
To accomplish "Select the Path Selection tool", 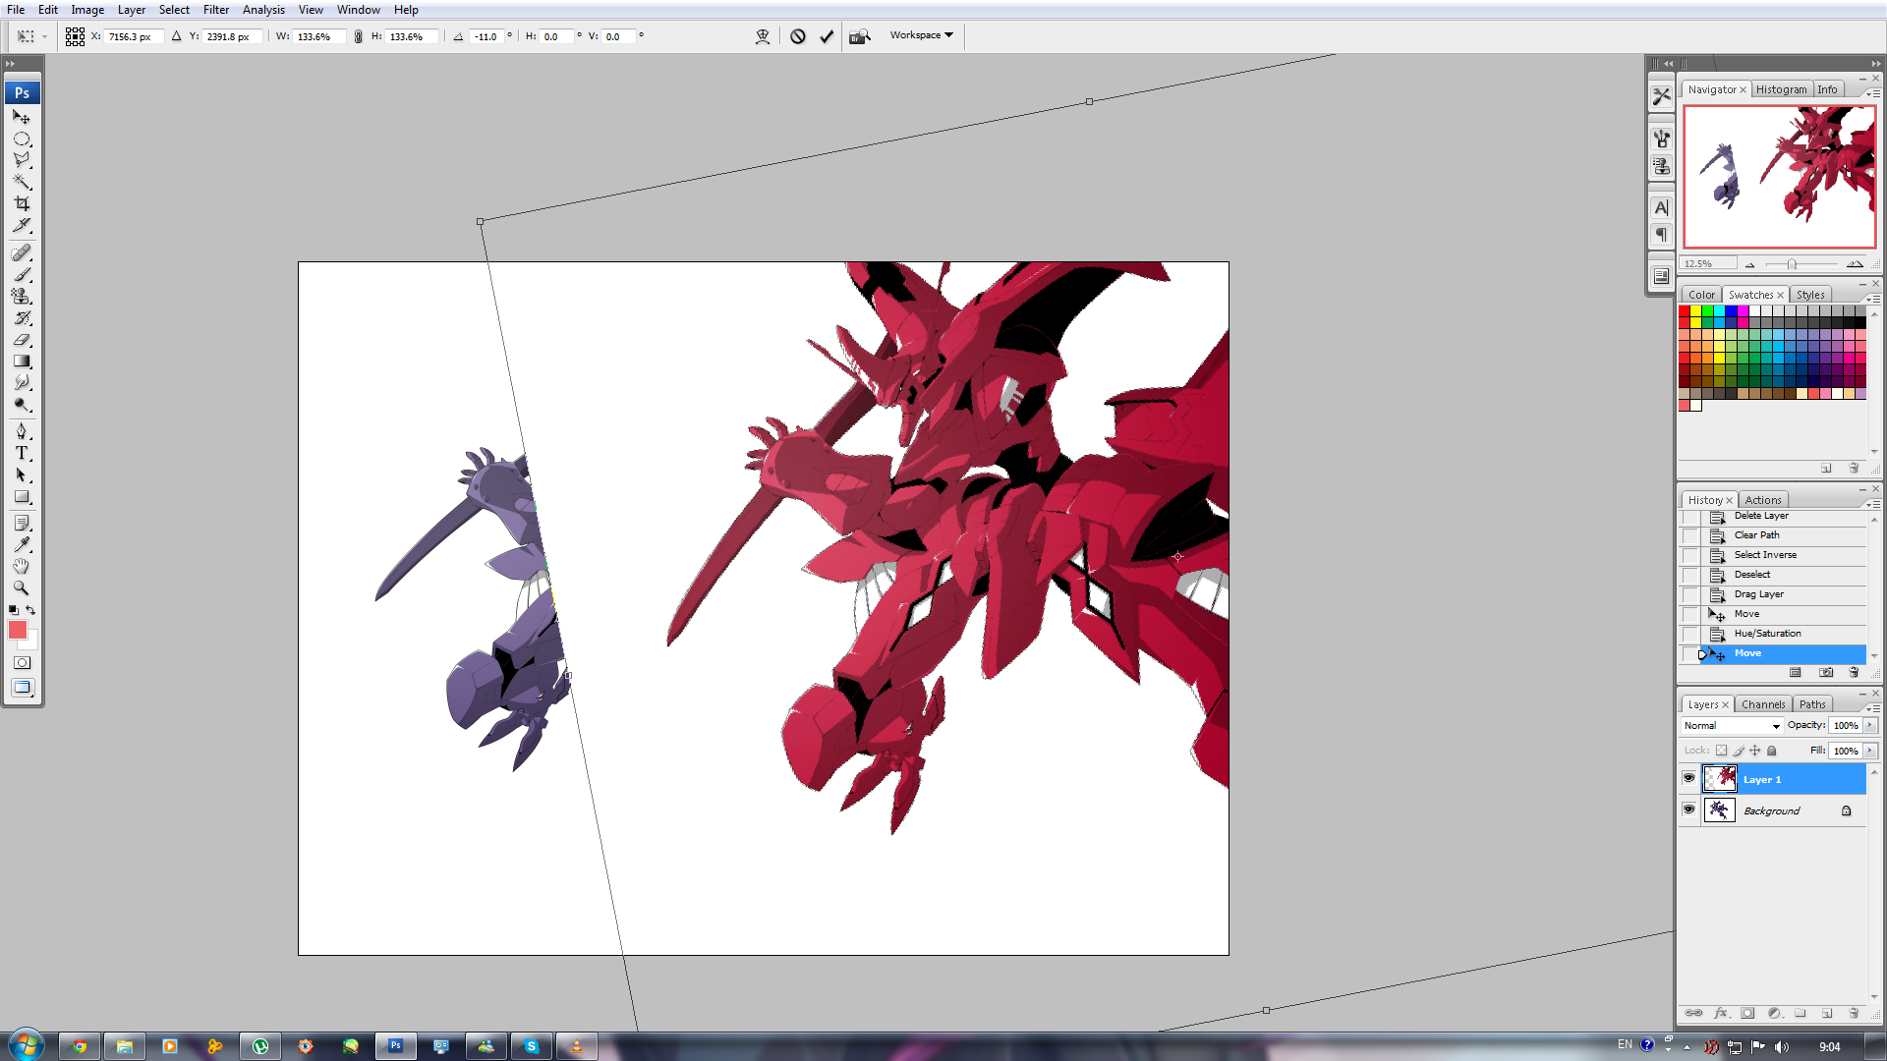I will (x=21, y=475).
